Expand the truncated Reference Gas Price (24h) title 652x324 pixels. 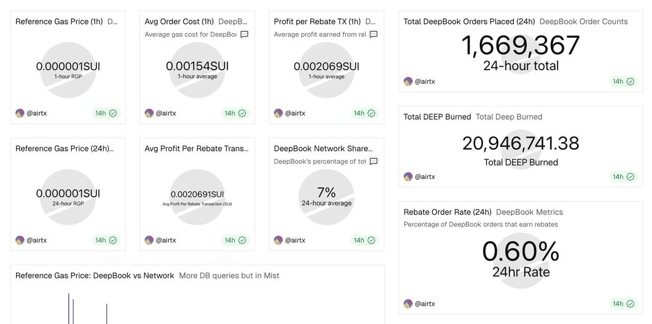tap(66, 148)
